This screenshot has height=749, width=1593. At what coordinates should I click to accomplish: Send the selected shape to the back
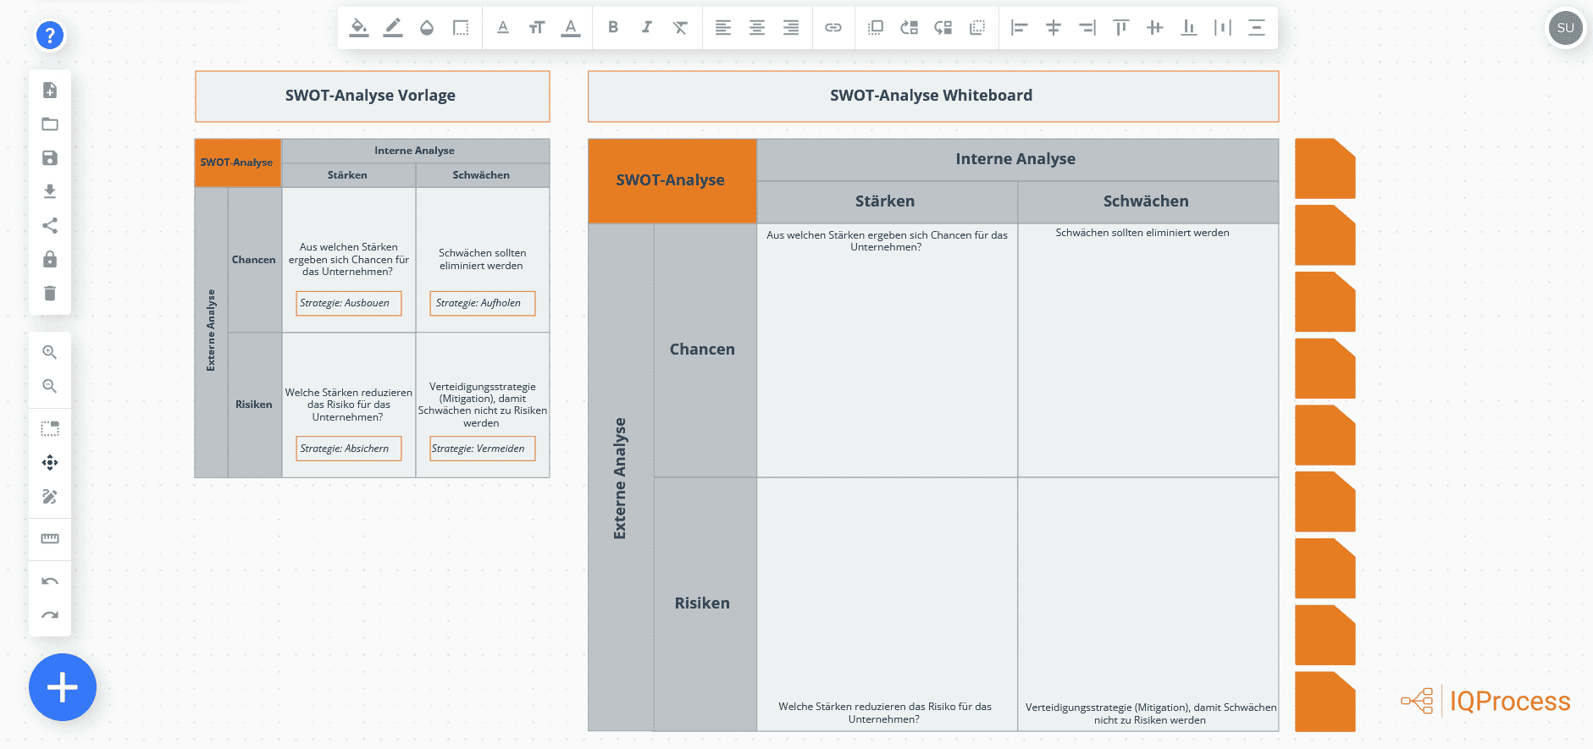coord(977,28)
